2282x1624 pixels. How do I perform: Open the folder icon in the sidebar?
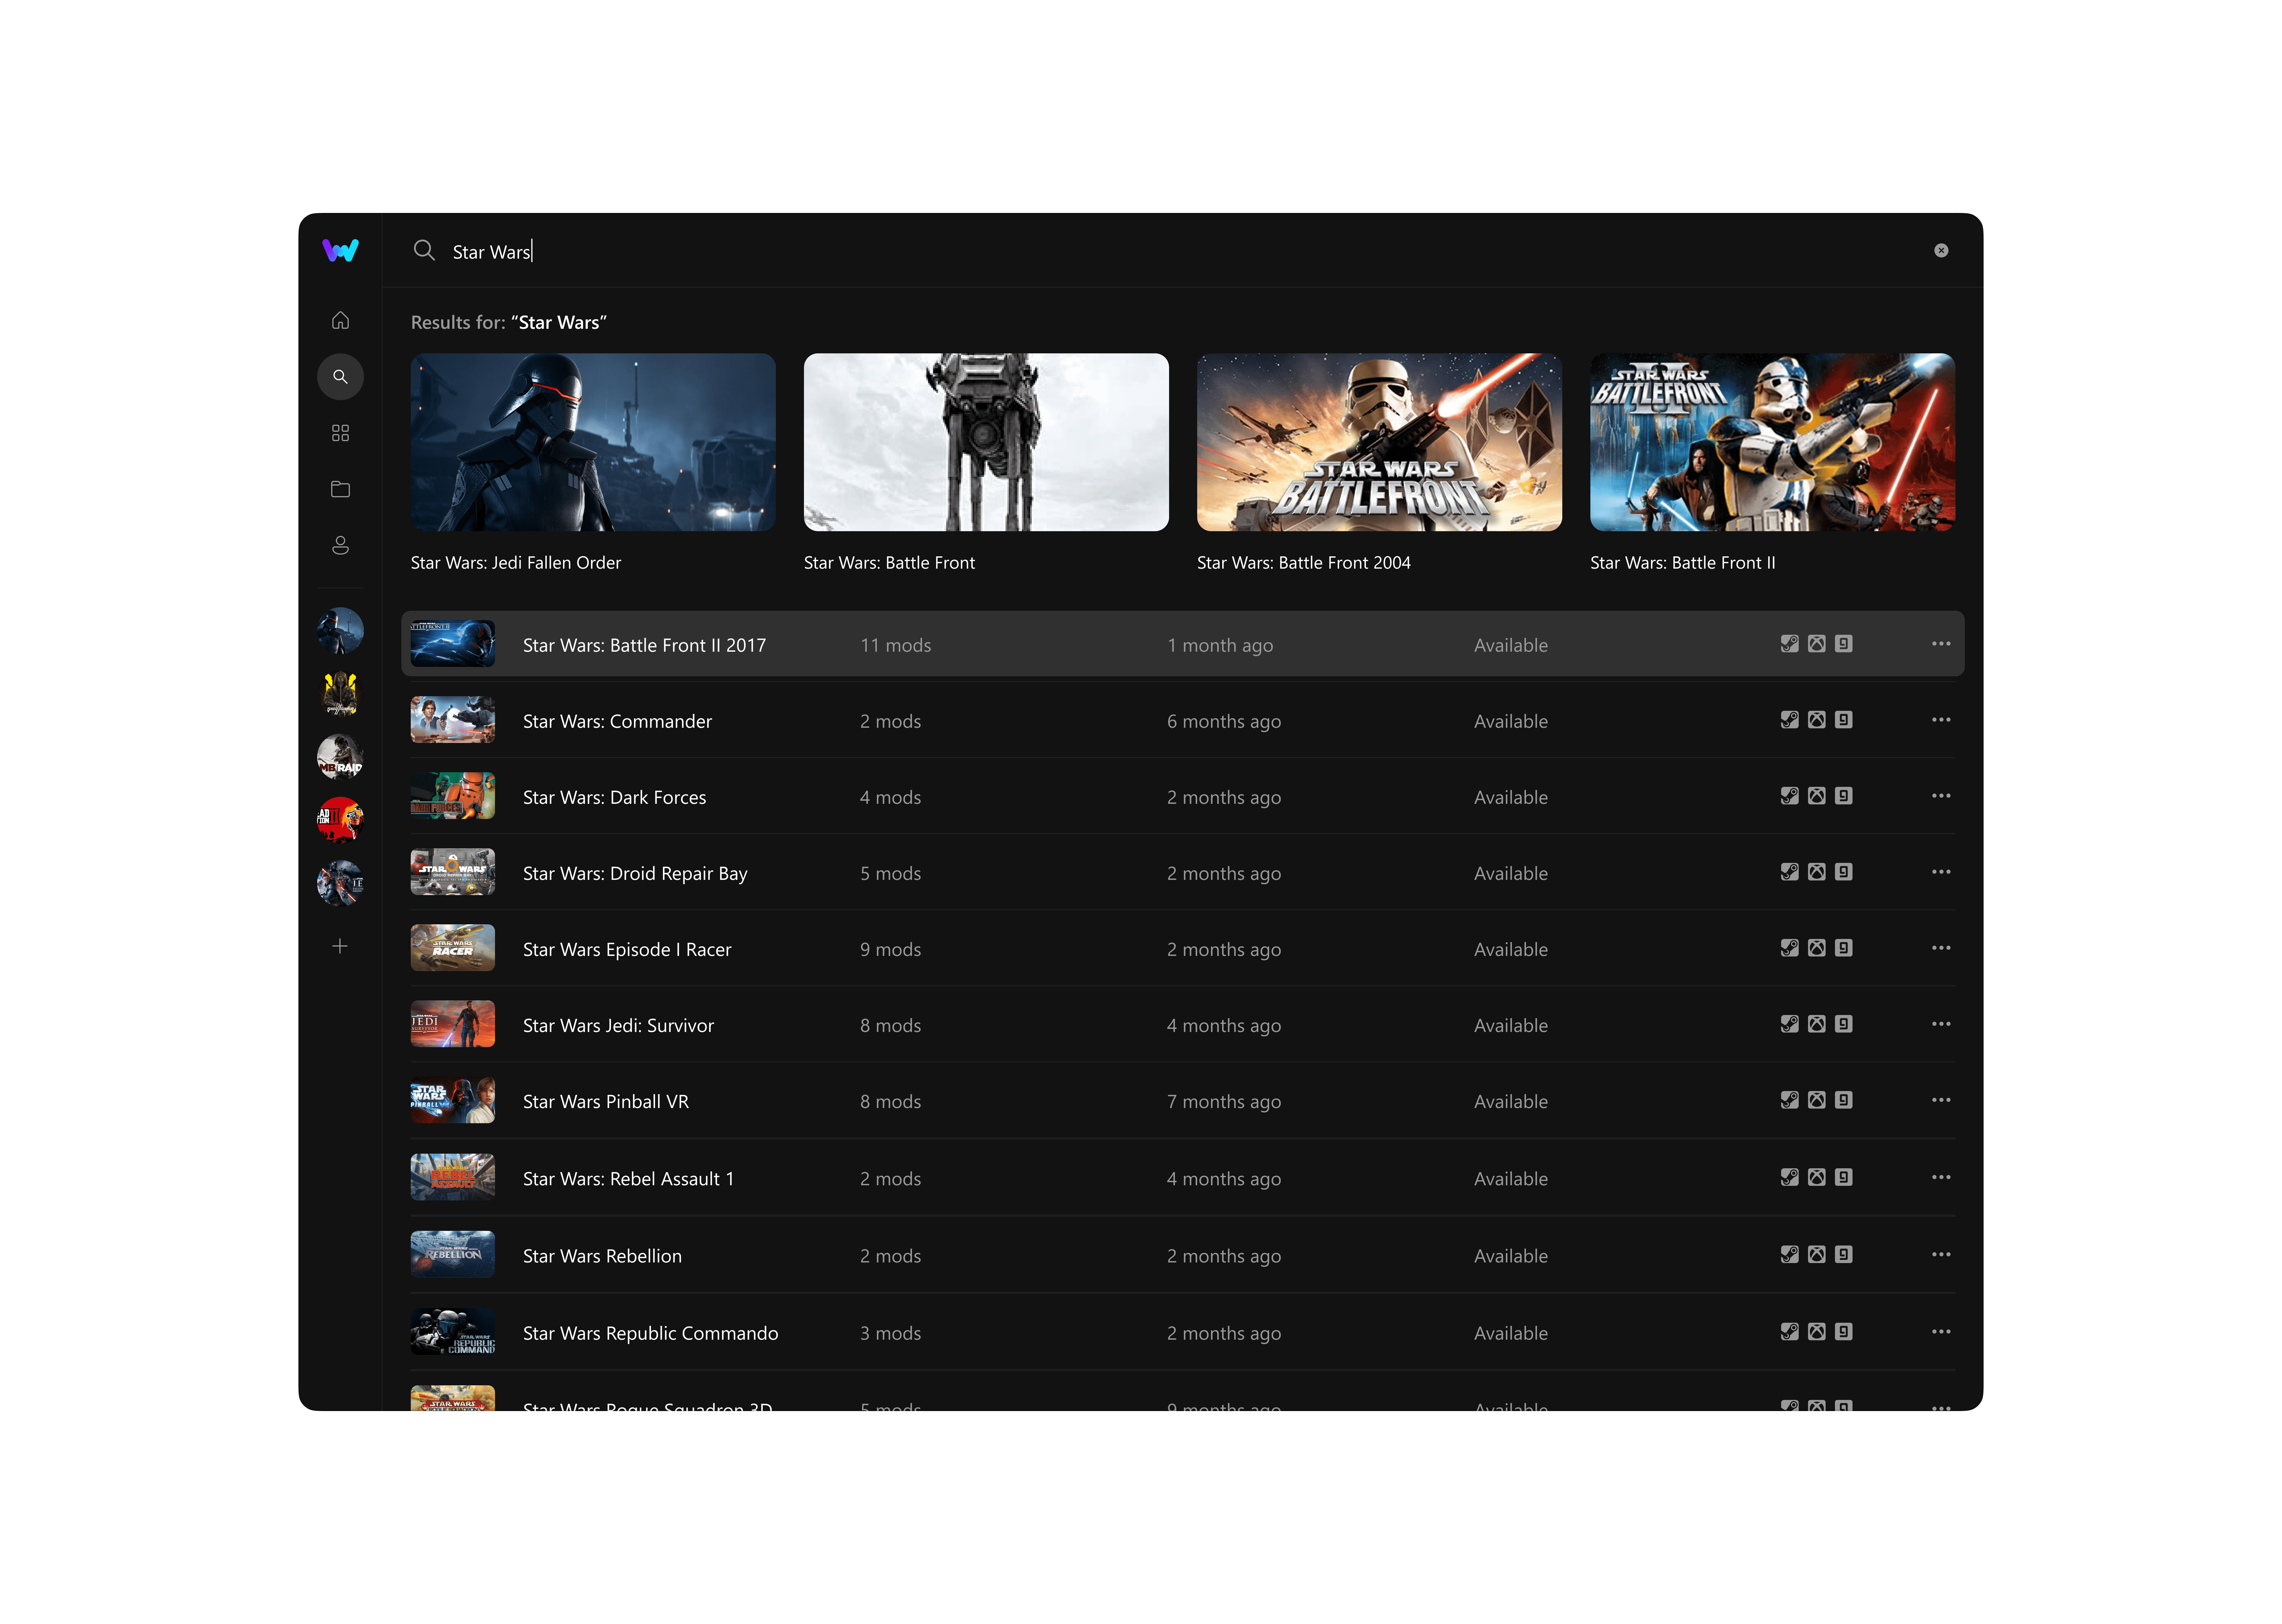click(340, 489)
